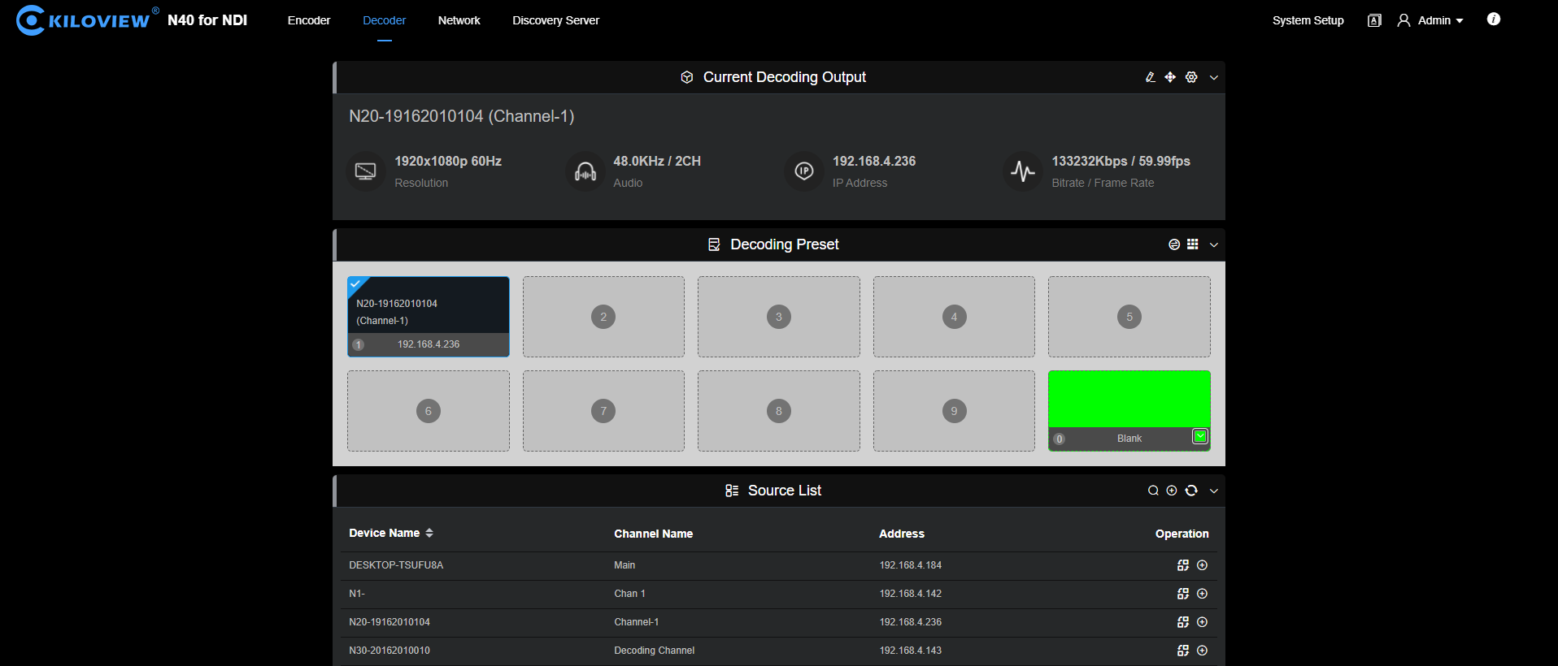Image resolution: width=1558 pixels, height=666 pixels.
Task: Click the Address column header
Action: (902, 534)
